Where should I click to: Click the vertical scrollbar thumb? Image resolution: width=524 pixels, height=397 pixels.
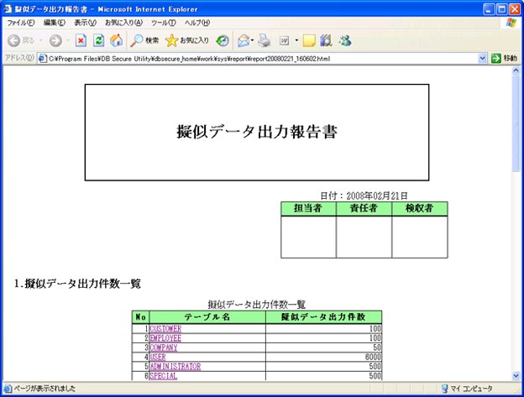click(x=516, y=123)
